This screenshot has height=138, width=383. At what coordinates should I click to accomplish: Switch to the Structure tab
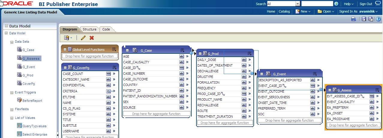coord(90,29)
